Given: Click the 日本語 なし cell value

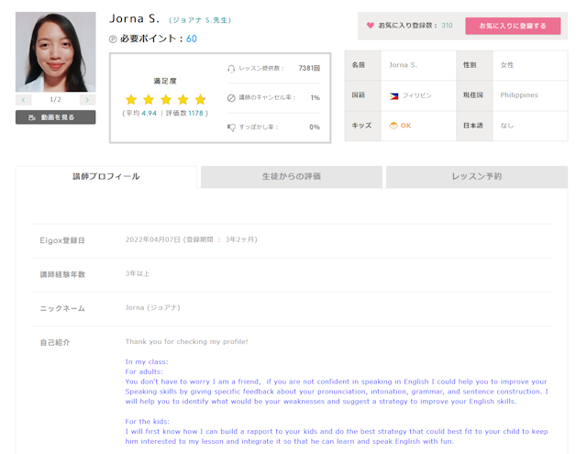Looking at the screenshot, I should [x=507, y=126].
